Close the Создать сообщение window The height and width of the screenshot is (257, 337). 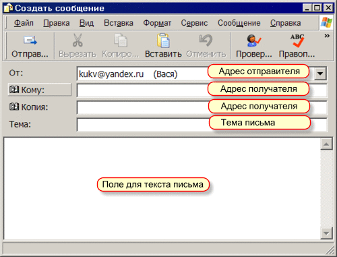click(328, 8)
